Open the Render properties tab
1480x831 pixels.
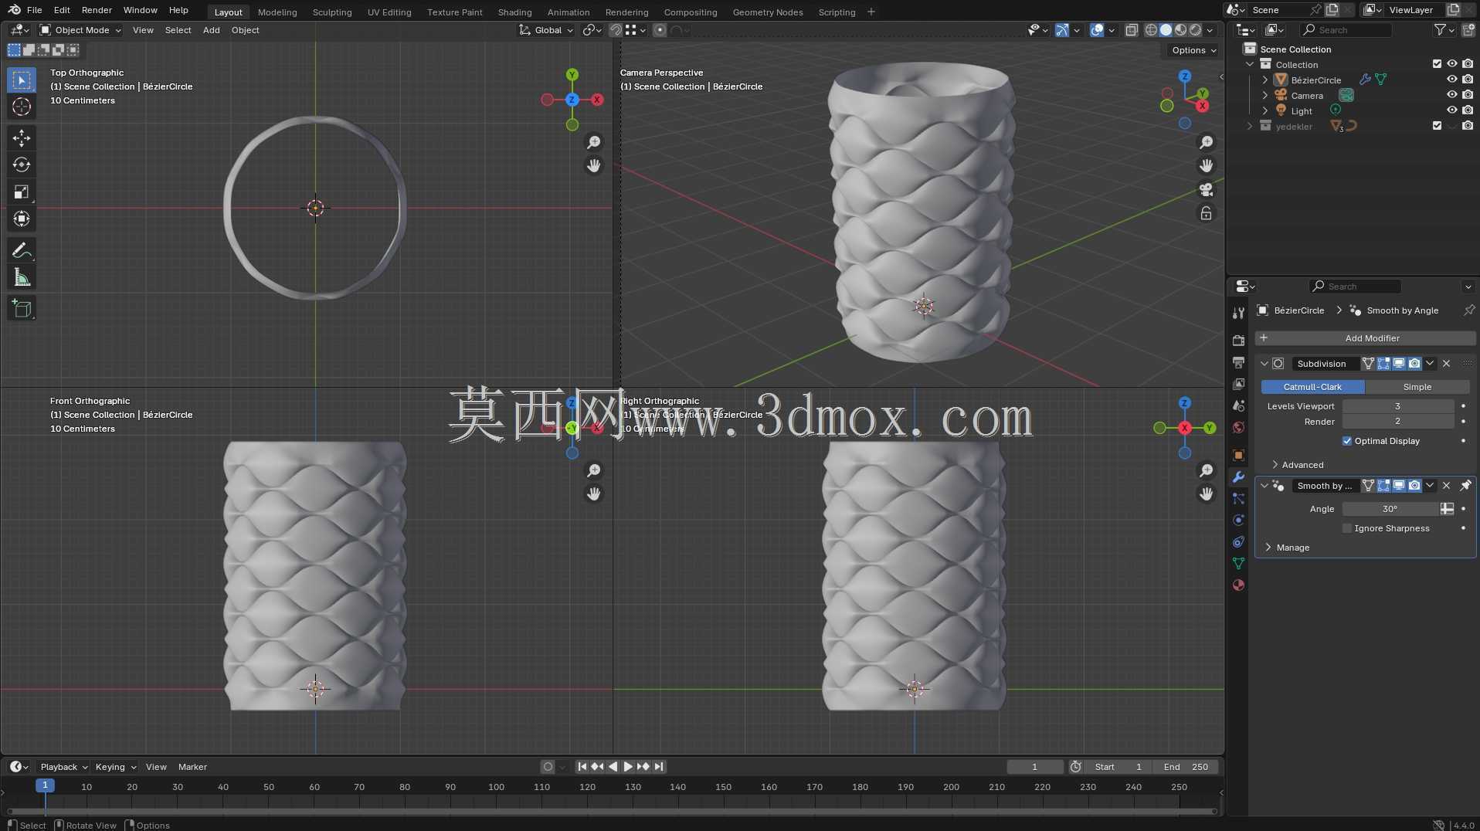coord(1238,341)
